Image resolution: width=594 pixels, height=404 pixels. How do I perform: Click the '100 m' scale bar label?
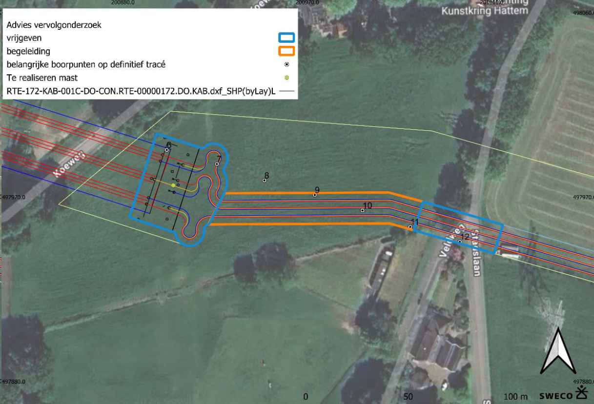point(516,397)
